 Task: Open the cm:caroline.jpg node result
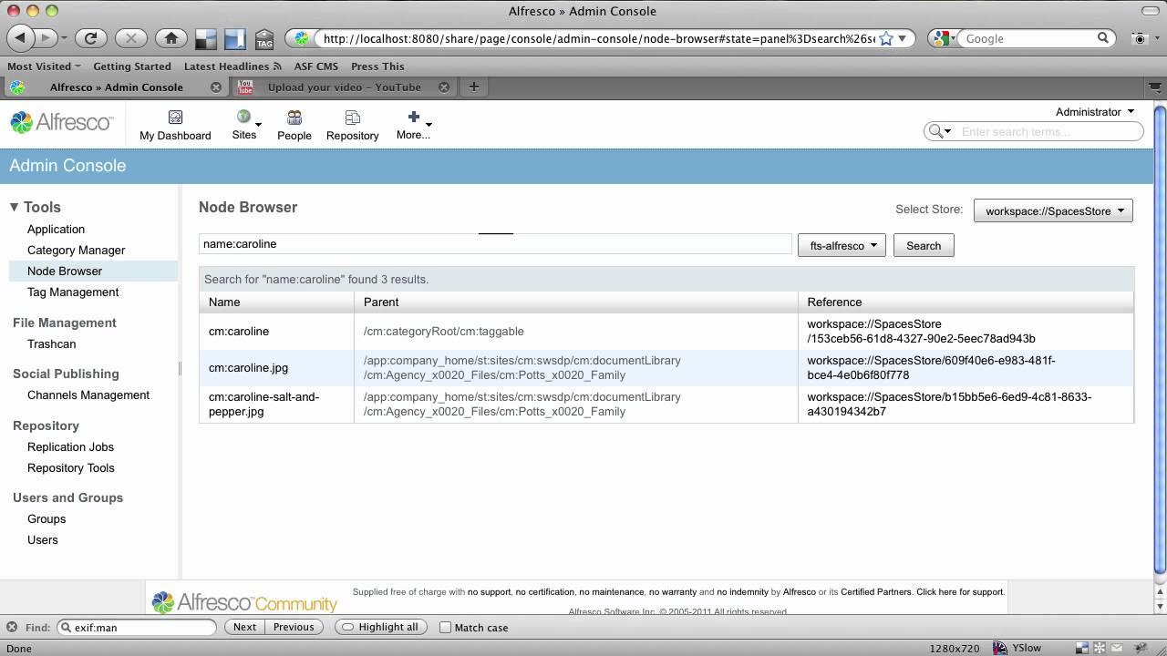point(248,368)
